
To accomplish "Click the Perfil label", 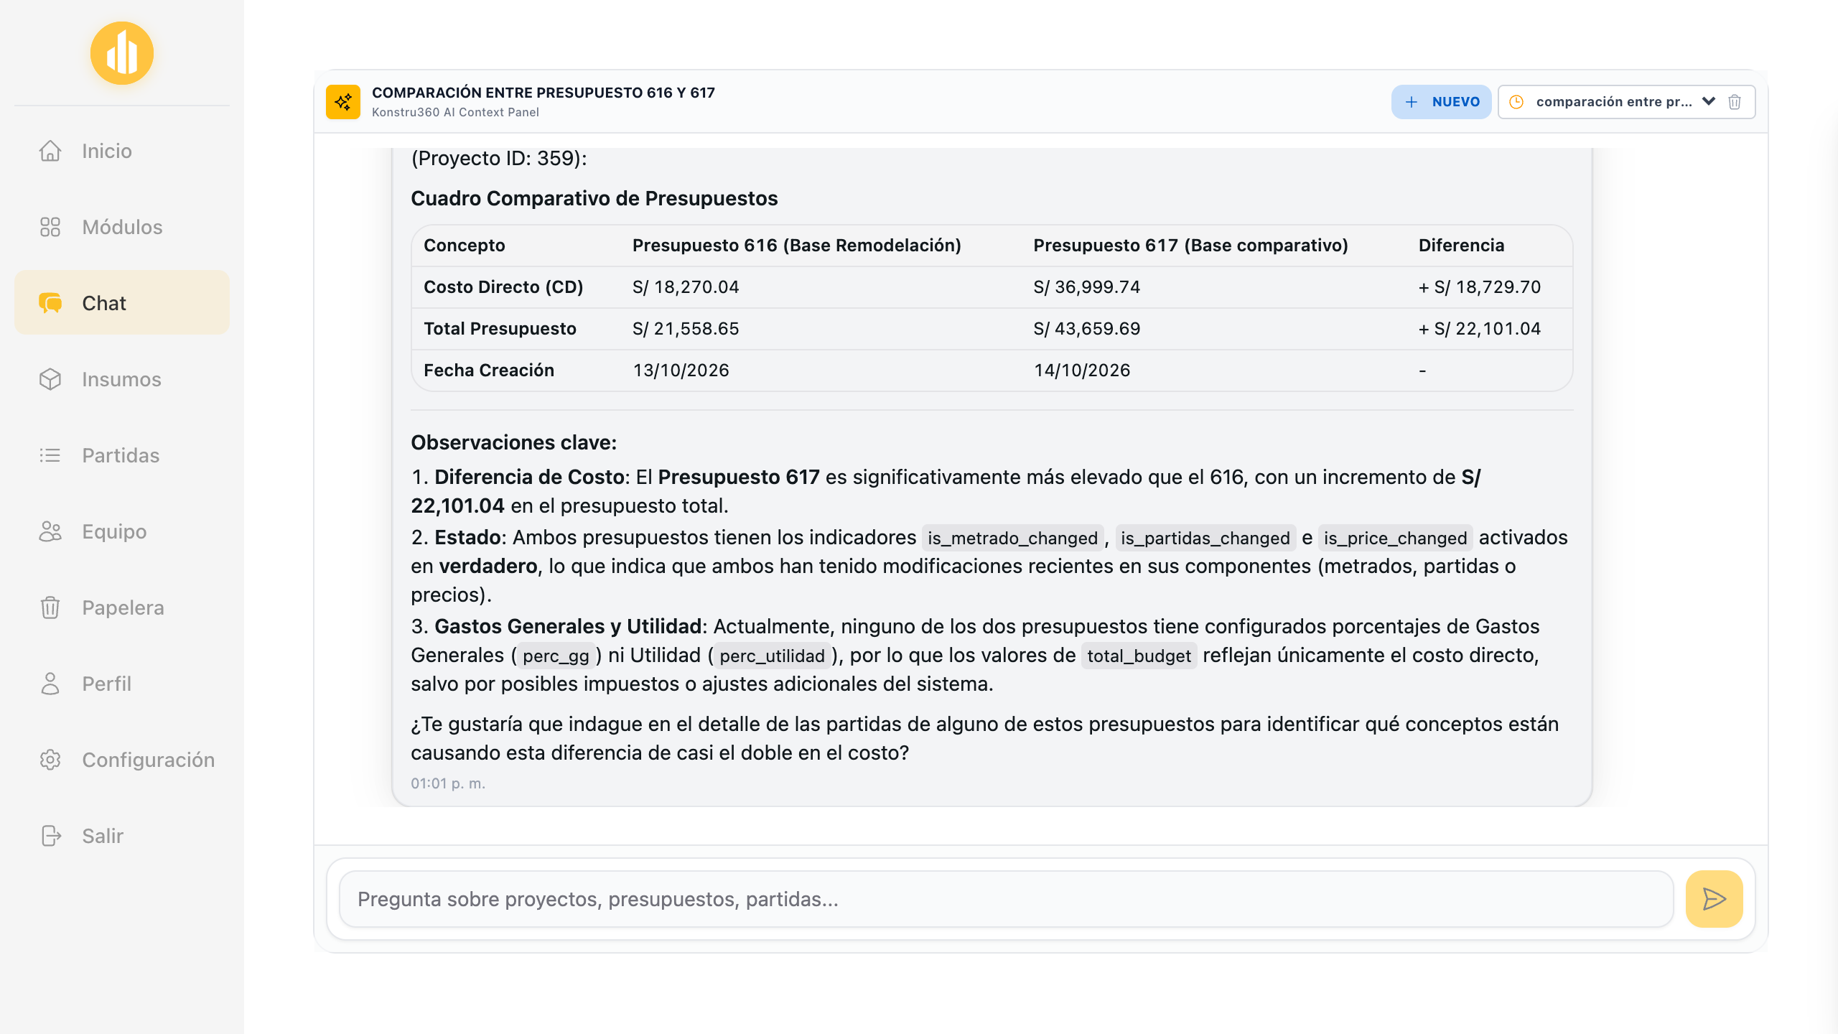I will coord(107,684).
